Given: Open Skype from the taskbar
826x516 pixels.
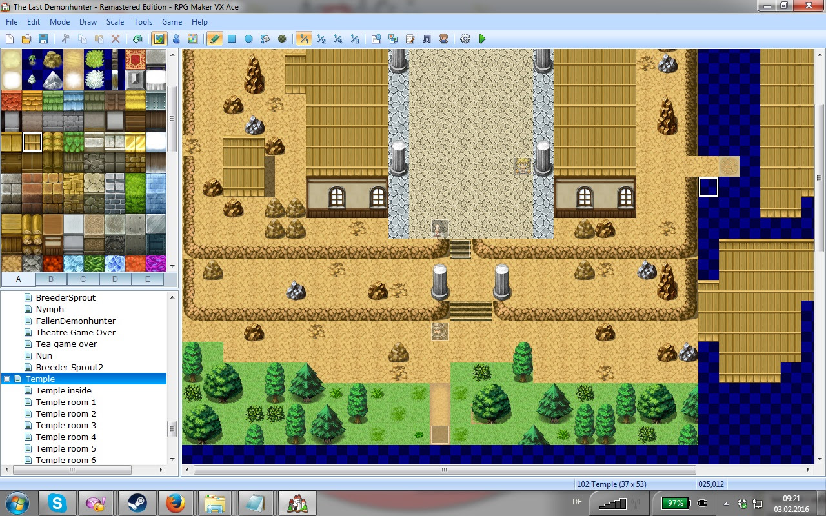Looking at the screenshot, I should 57,503.
